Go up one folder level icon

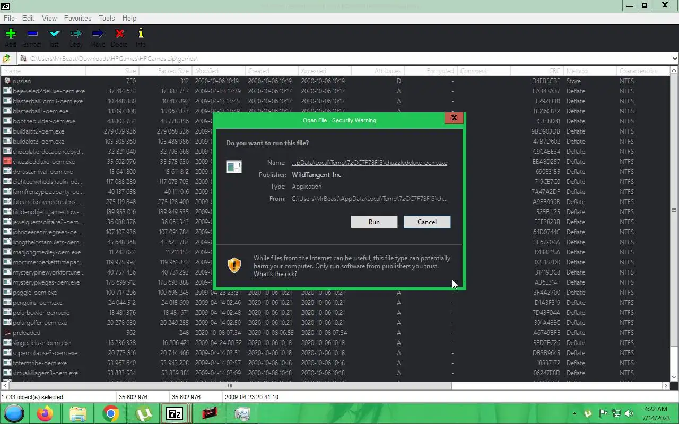pyautogui.click(x=7, y=59)
